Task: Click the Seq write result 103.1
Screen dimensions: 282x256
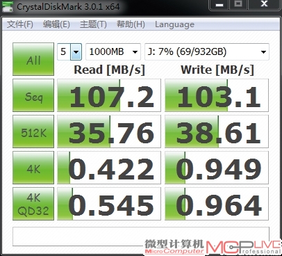Action: click(217, 95)
